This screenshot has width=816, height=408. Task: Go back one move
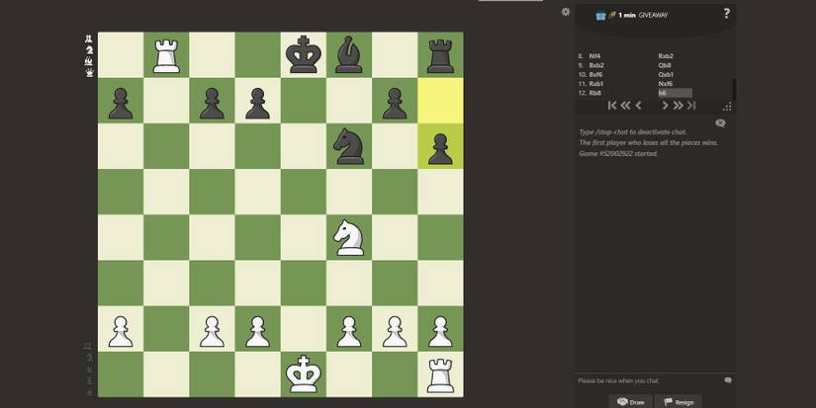638,106
